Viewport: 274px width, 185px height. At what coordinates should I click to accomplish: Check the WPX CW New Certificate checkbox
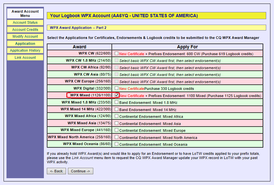116,54
